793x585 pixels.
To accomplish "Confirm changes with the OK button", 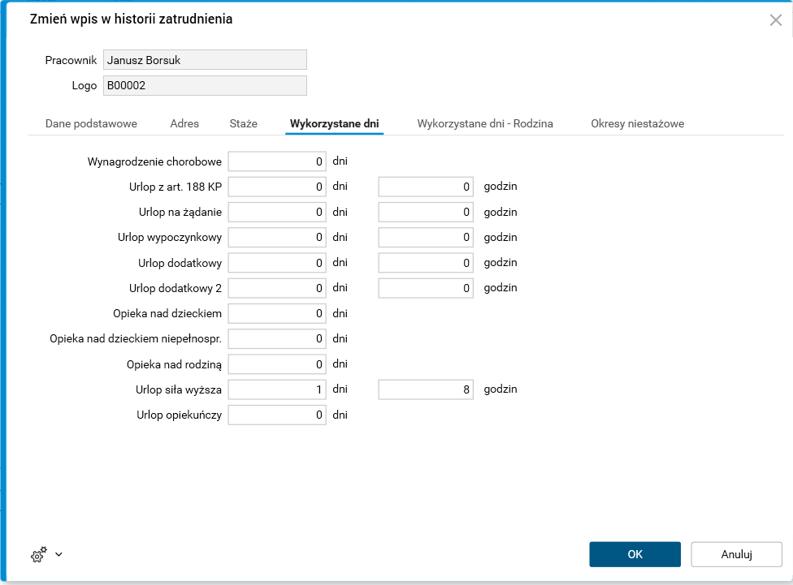I will tap(635, 554).
